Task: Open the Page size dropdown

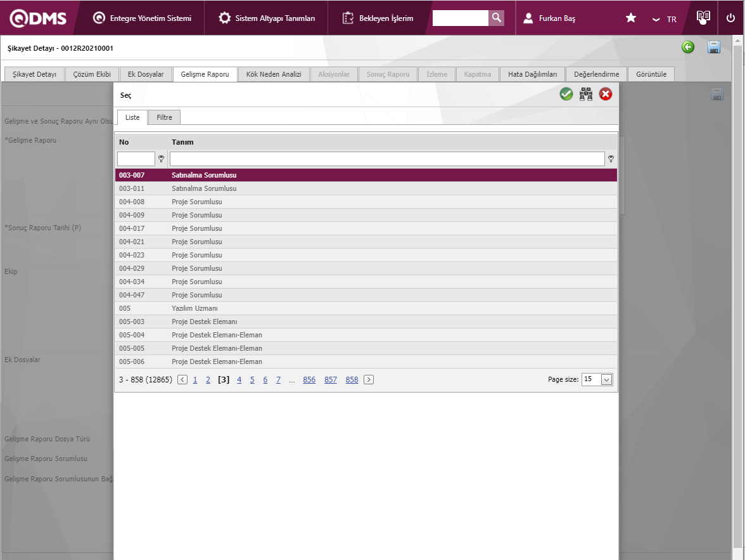Action: point(606,380)
